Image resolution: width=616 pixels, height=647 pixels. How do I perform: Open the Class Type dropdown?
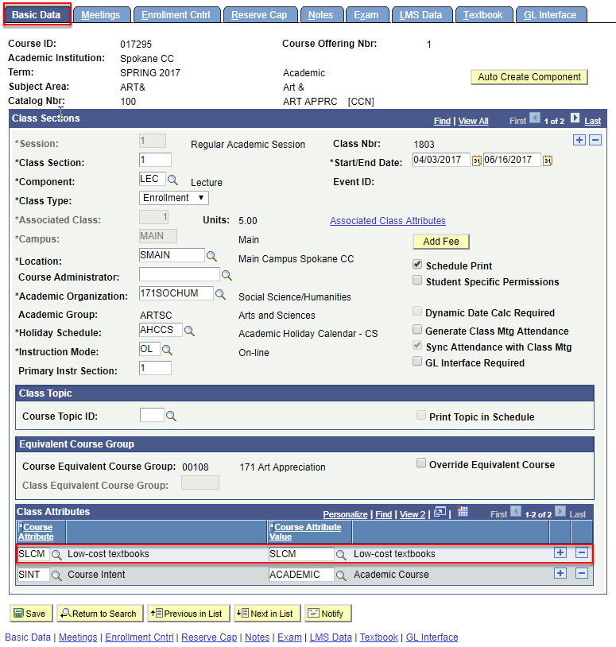point(174,198)
